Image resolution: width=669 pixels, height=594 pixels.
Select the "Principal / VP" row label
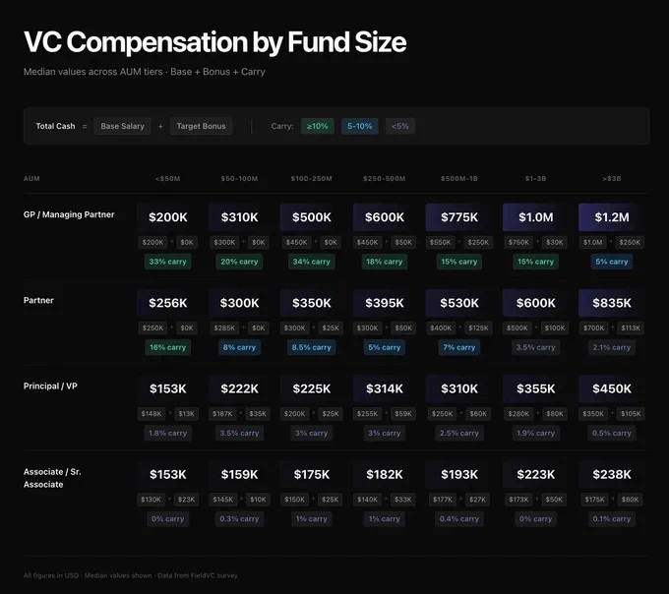coord(50,386)
